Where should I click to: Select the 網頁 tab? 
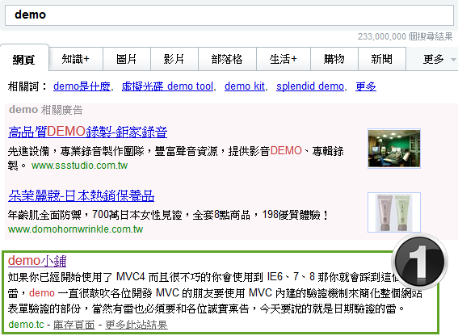pos(24,58)
